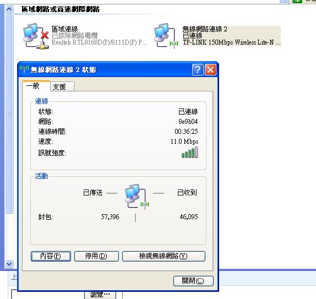This screenshot has width=316, height=299.
Task: Click the scroll down arrow on left scrollbar
Action: [x=9, y=264]
